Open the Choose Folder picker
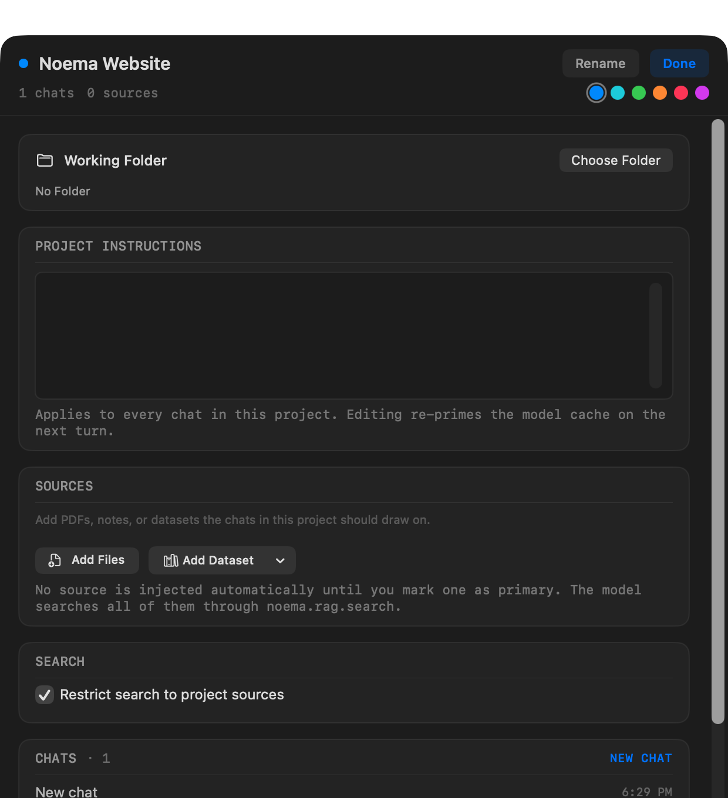This screenshot has width=728, height=798. point(616,160)
